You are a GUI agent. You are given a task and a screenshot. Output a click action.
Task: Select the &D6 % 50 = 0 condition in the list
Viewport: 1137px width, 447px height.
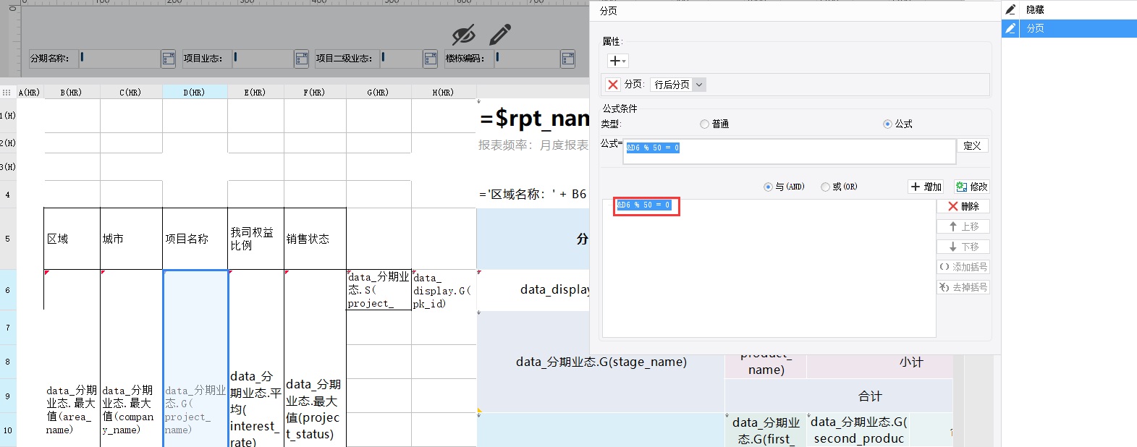(644, 205)
